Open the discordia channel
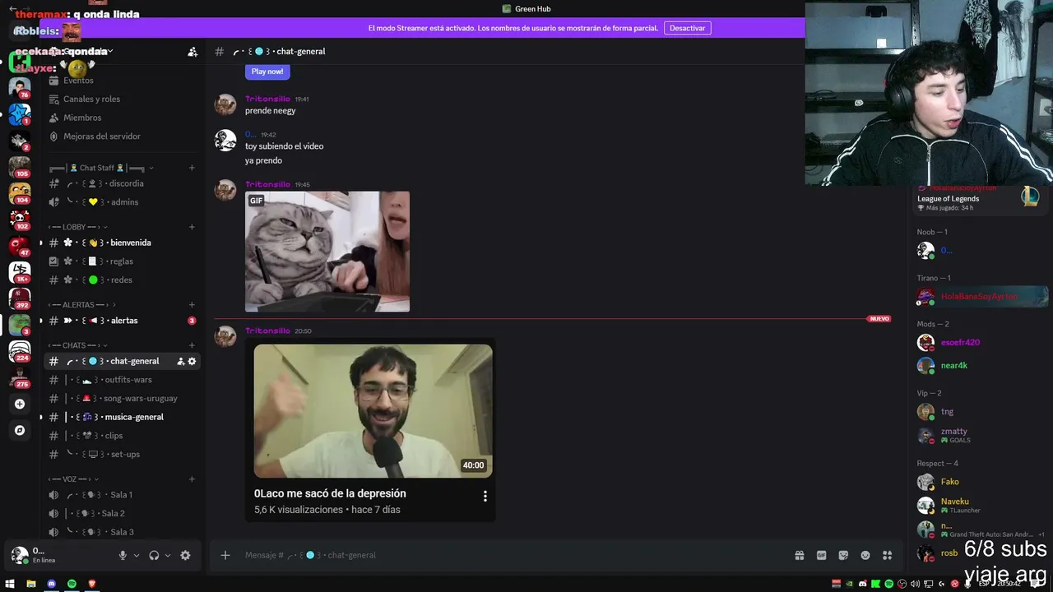The image size is (1053, 592). (x=122, y=183)
